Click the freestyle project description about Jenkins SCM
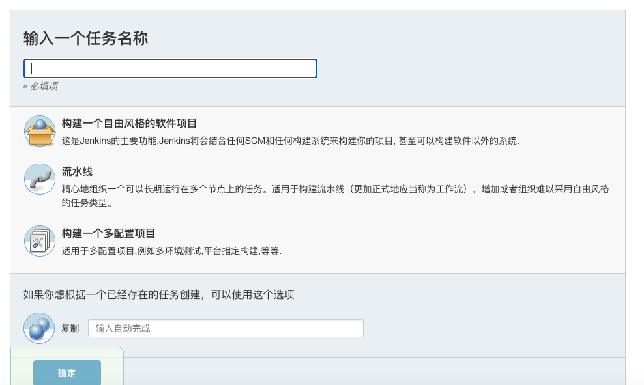The width and height of the screenshot is (644, 385). click(290, 141)
